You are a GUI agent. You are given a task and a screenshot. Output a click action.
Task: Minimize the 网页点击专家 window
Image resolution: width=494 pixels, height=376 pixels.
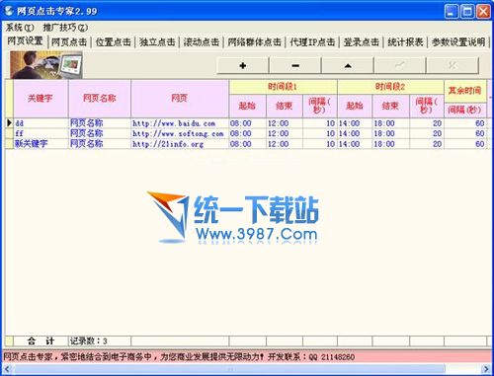(x=452, y=12)
